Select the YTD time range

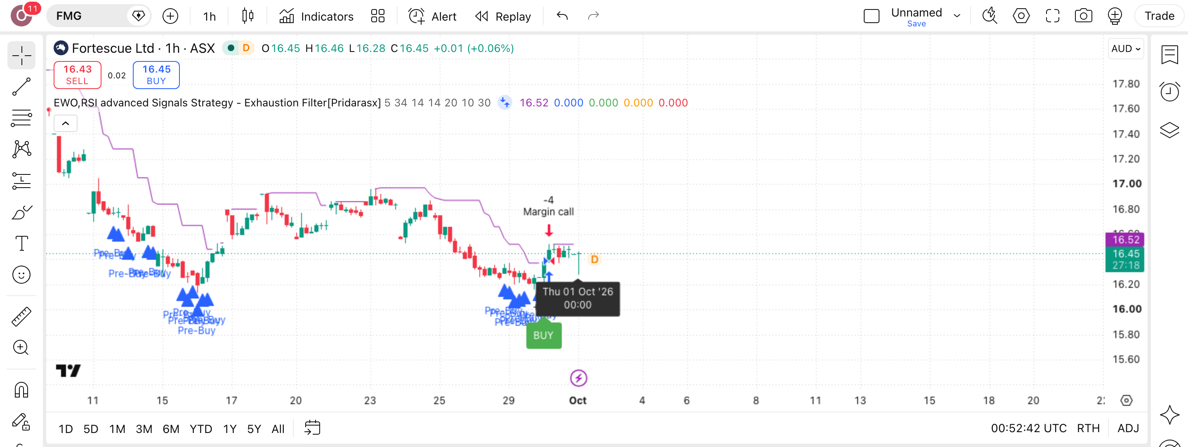200,429
